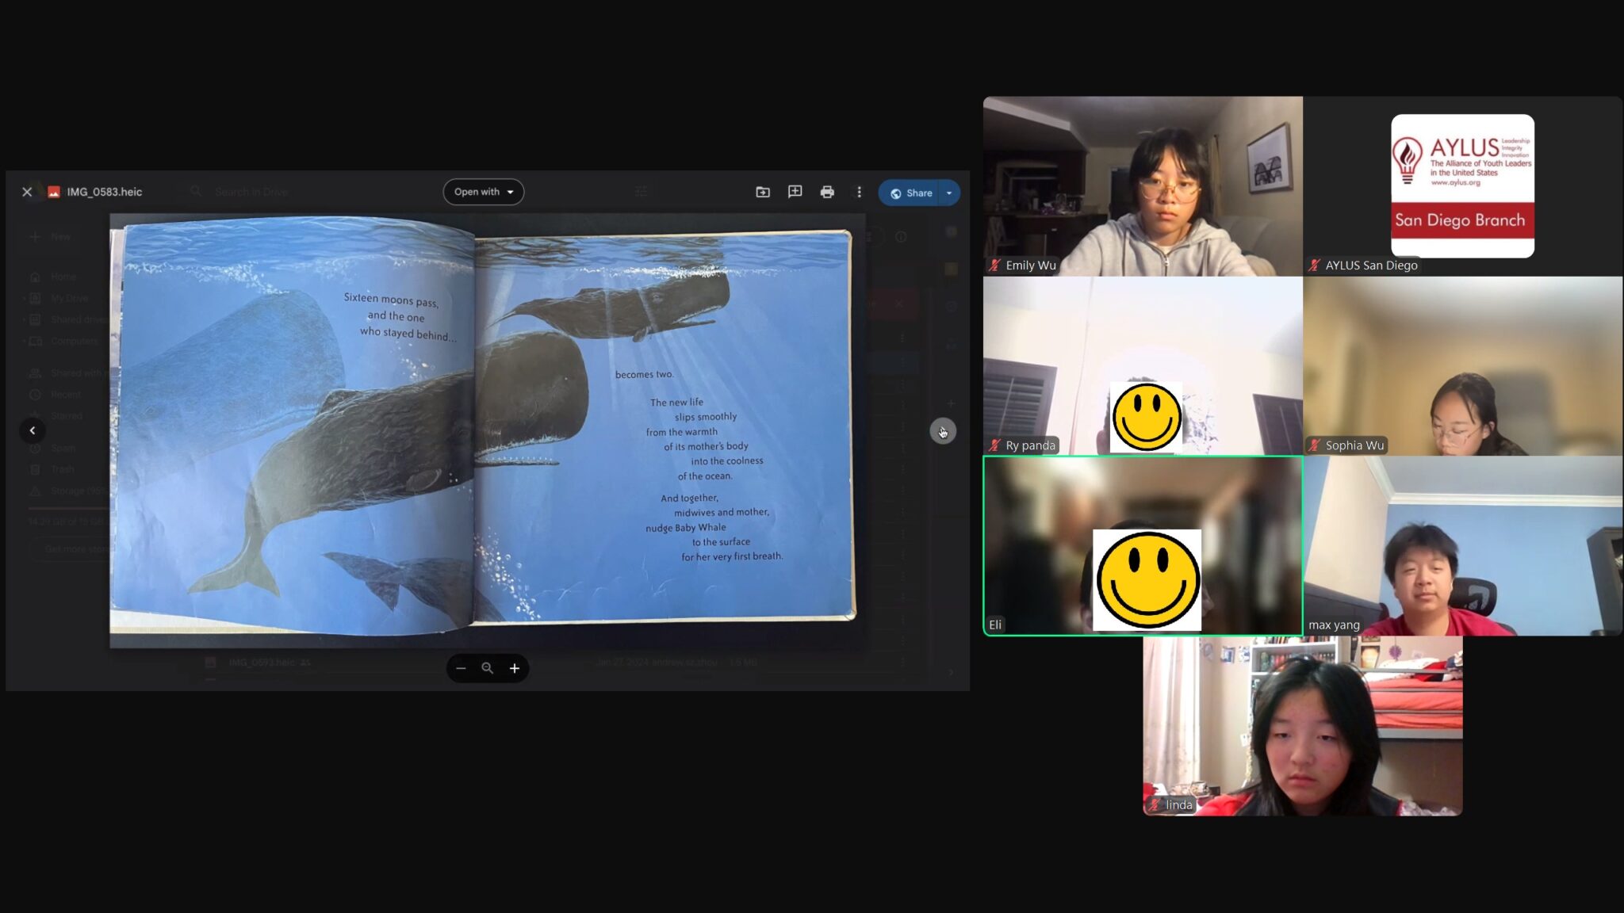Click the dimmed Recent sidebar item
This screenshot has width=1624, height=913.
point(66,395)
